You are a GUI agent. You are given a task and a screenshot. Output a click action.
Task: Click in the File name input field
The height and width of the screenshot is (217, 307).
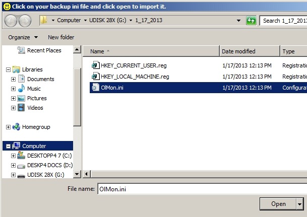[x=202, y=188]
